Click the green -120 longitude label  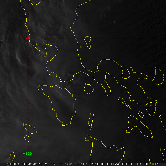point(27,154)
